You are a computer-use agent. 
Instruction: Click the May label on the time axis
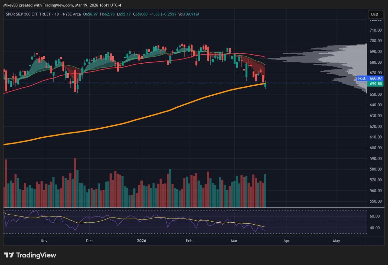337,241
